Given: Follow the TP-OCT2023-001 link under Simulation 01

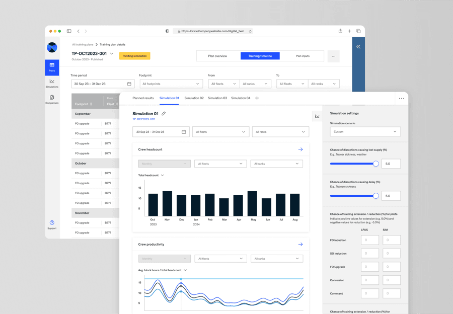Looking at the screenshot, I should tap(143, 119).
